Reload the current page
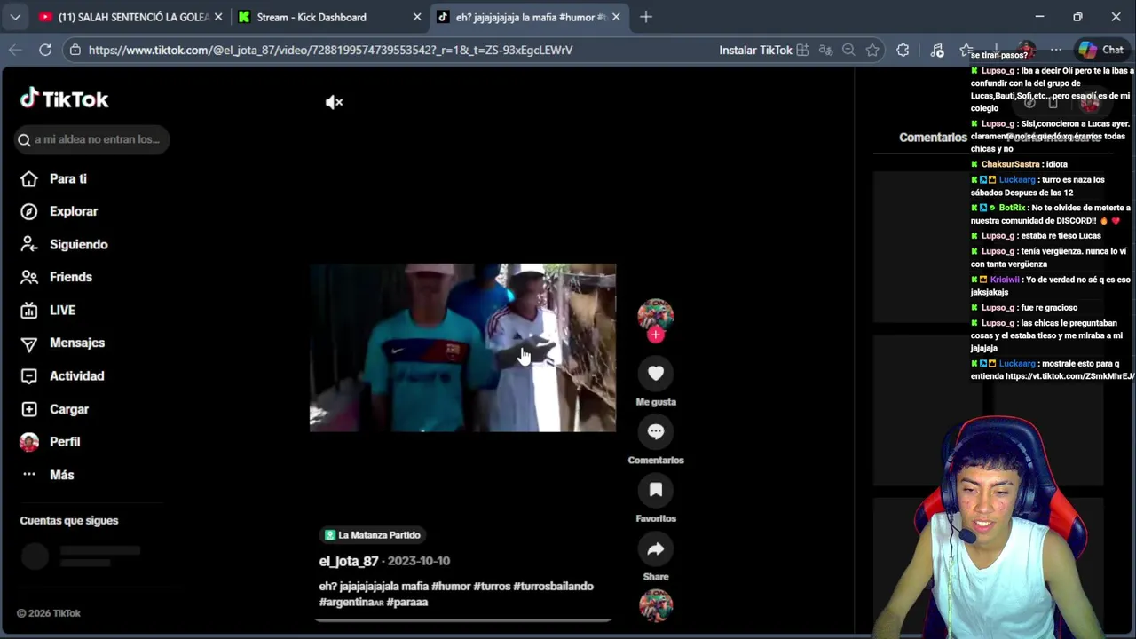This screenshot has height=639, width=1136. [45, 50]
